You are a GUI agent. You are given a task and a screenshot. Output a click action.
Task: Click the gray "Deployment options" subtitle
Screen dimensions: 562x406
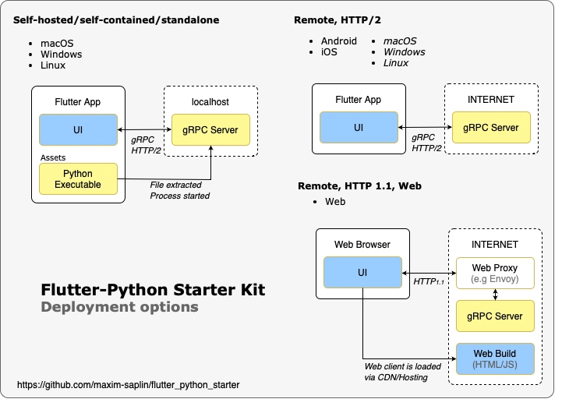119,307
